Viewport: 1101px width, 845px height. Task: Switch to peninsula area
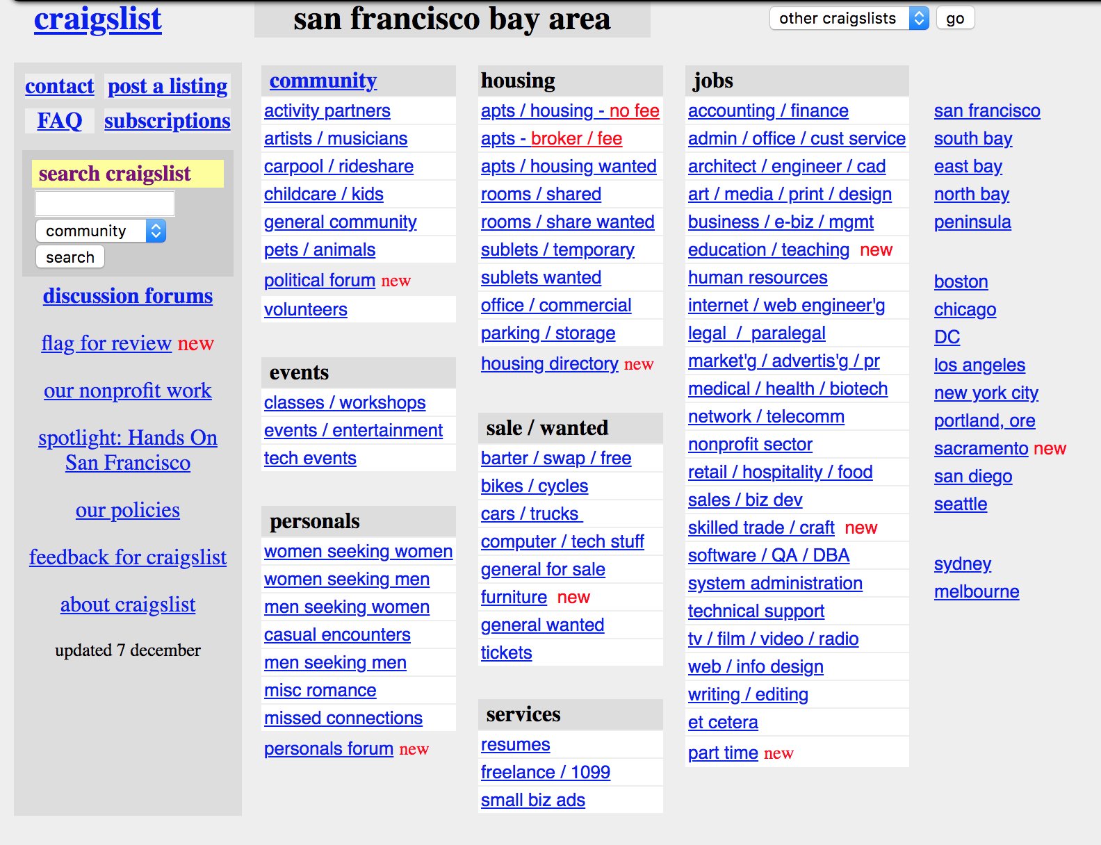(x=972, y=222)
